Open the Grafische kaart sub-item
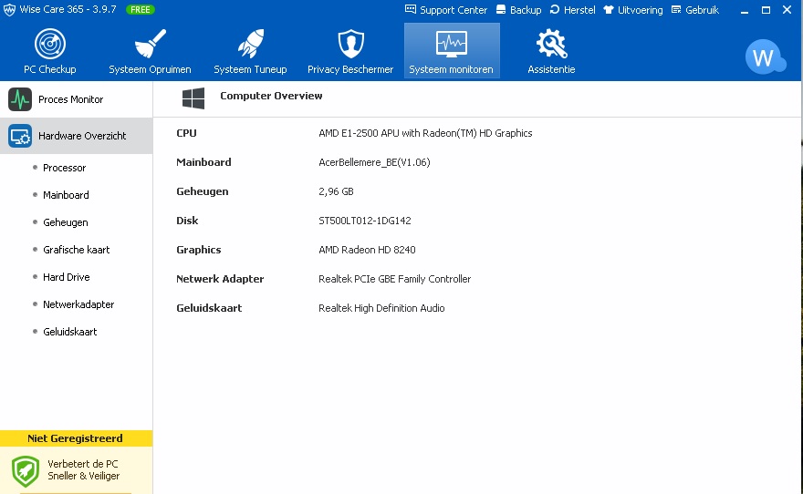The height and width of the screenshot is (494, 803). [x=76, y=250]
